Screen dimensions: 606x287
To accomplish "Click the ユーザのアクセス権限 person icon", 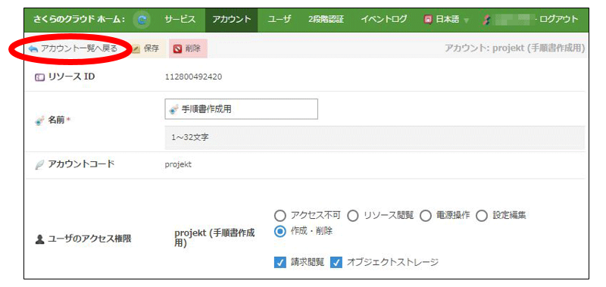I will coord(39,239).
